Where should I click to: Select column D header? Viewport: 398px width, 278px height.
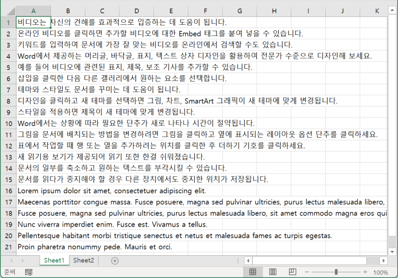136,11
